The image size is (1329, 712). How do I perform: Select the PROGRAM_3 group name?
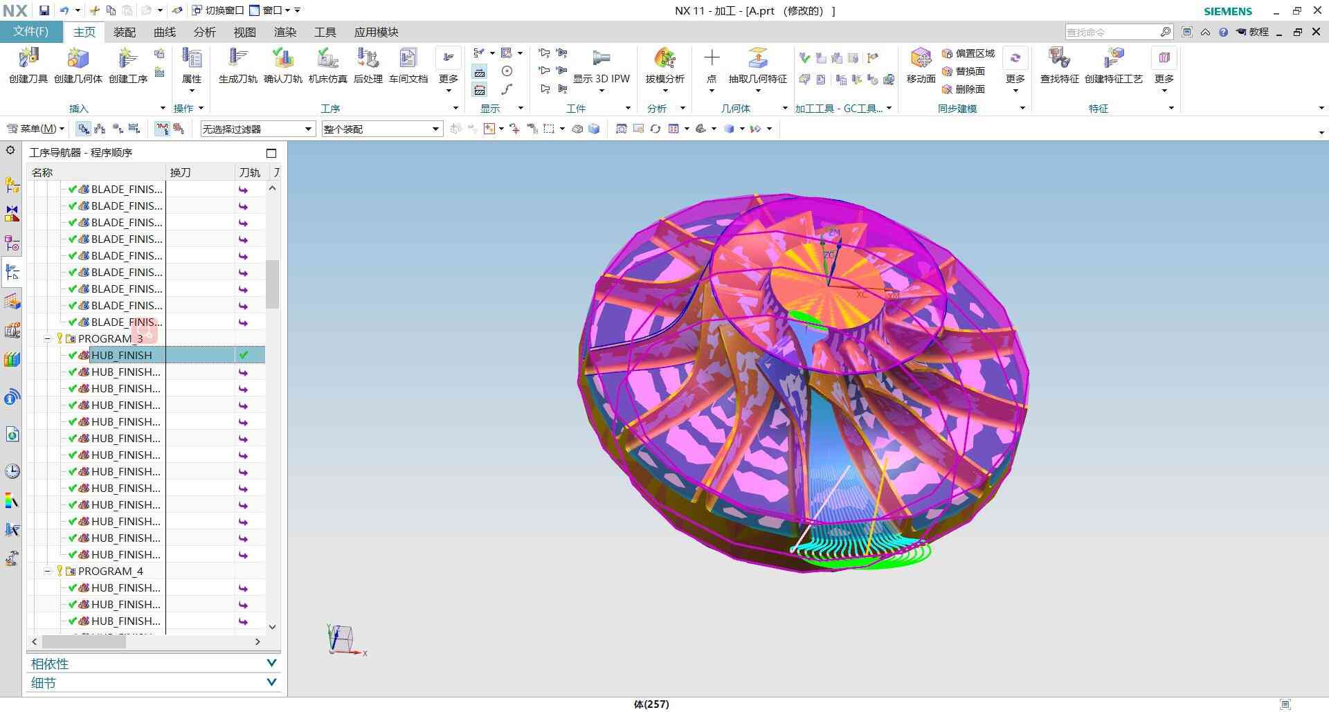tap(111, 339)
